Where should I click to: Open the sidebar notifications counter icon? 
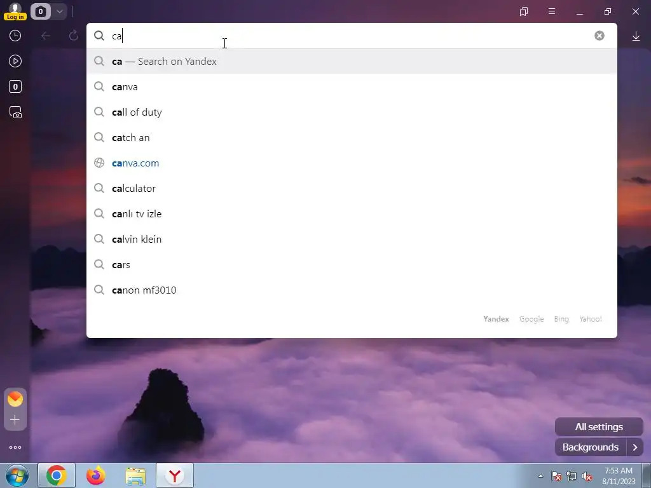pyautogui.click(x=15, y=86)
